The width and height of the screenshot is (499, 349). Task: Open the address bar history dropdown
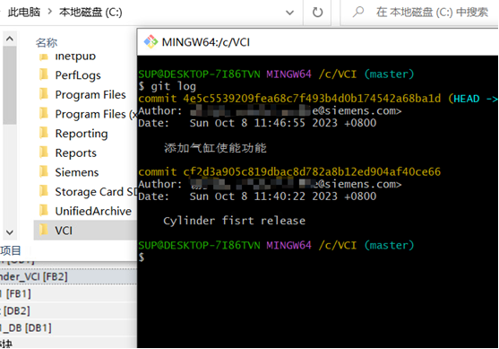(x=289, y=13)
